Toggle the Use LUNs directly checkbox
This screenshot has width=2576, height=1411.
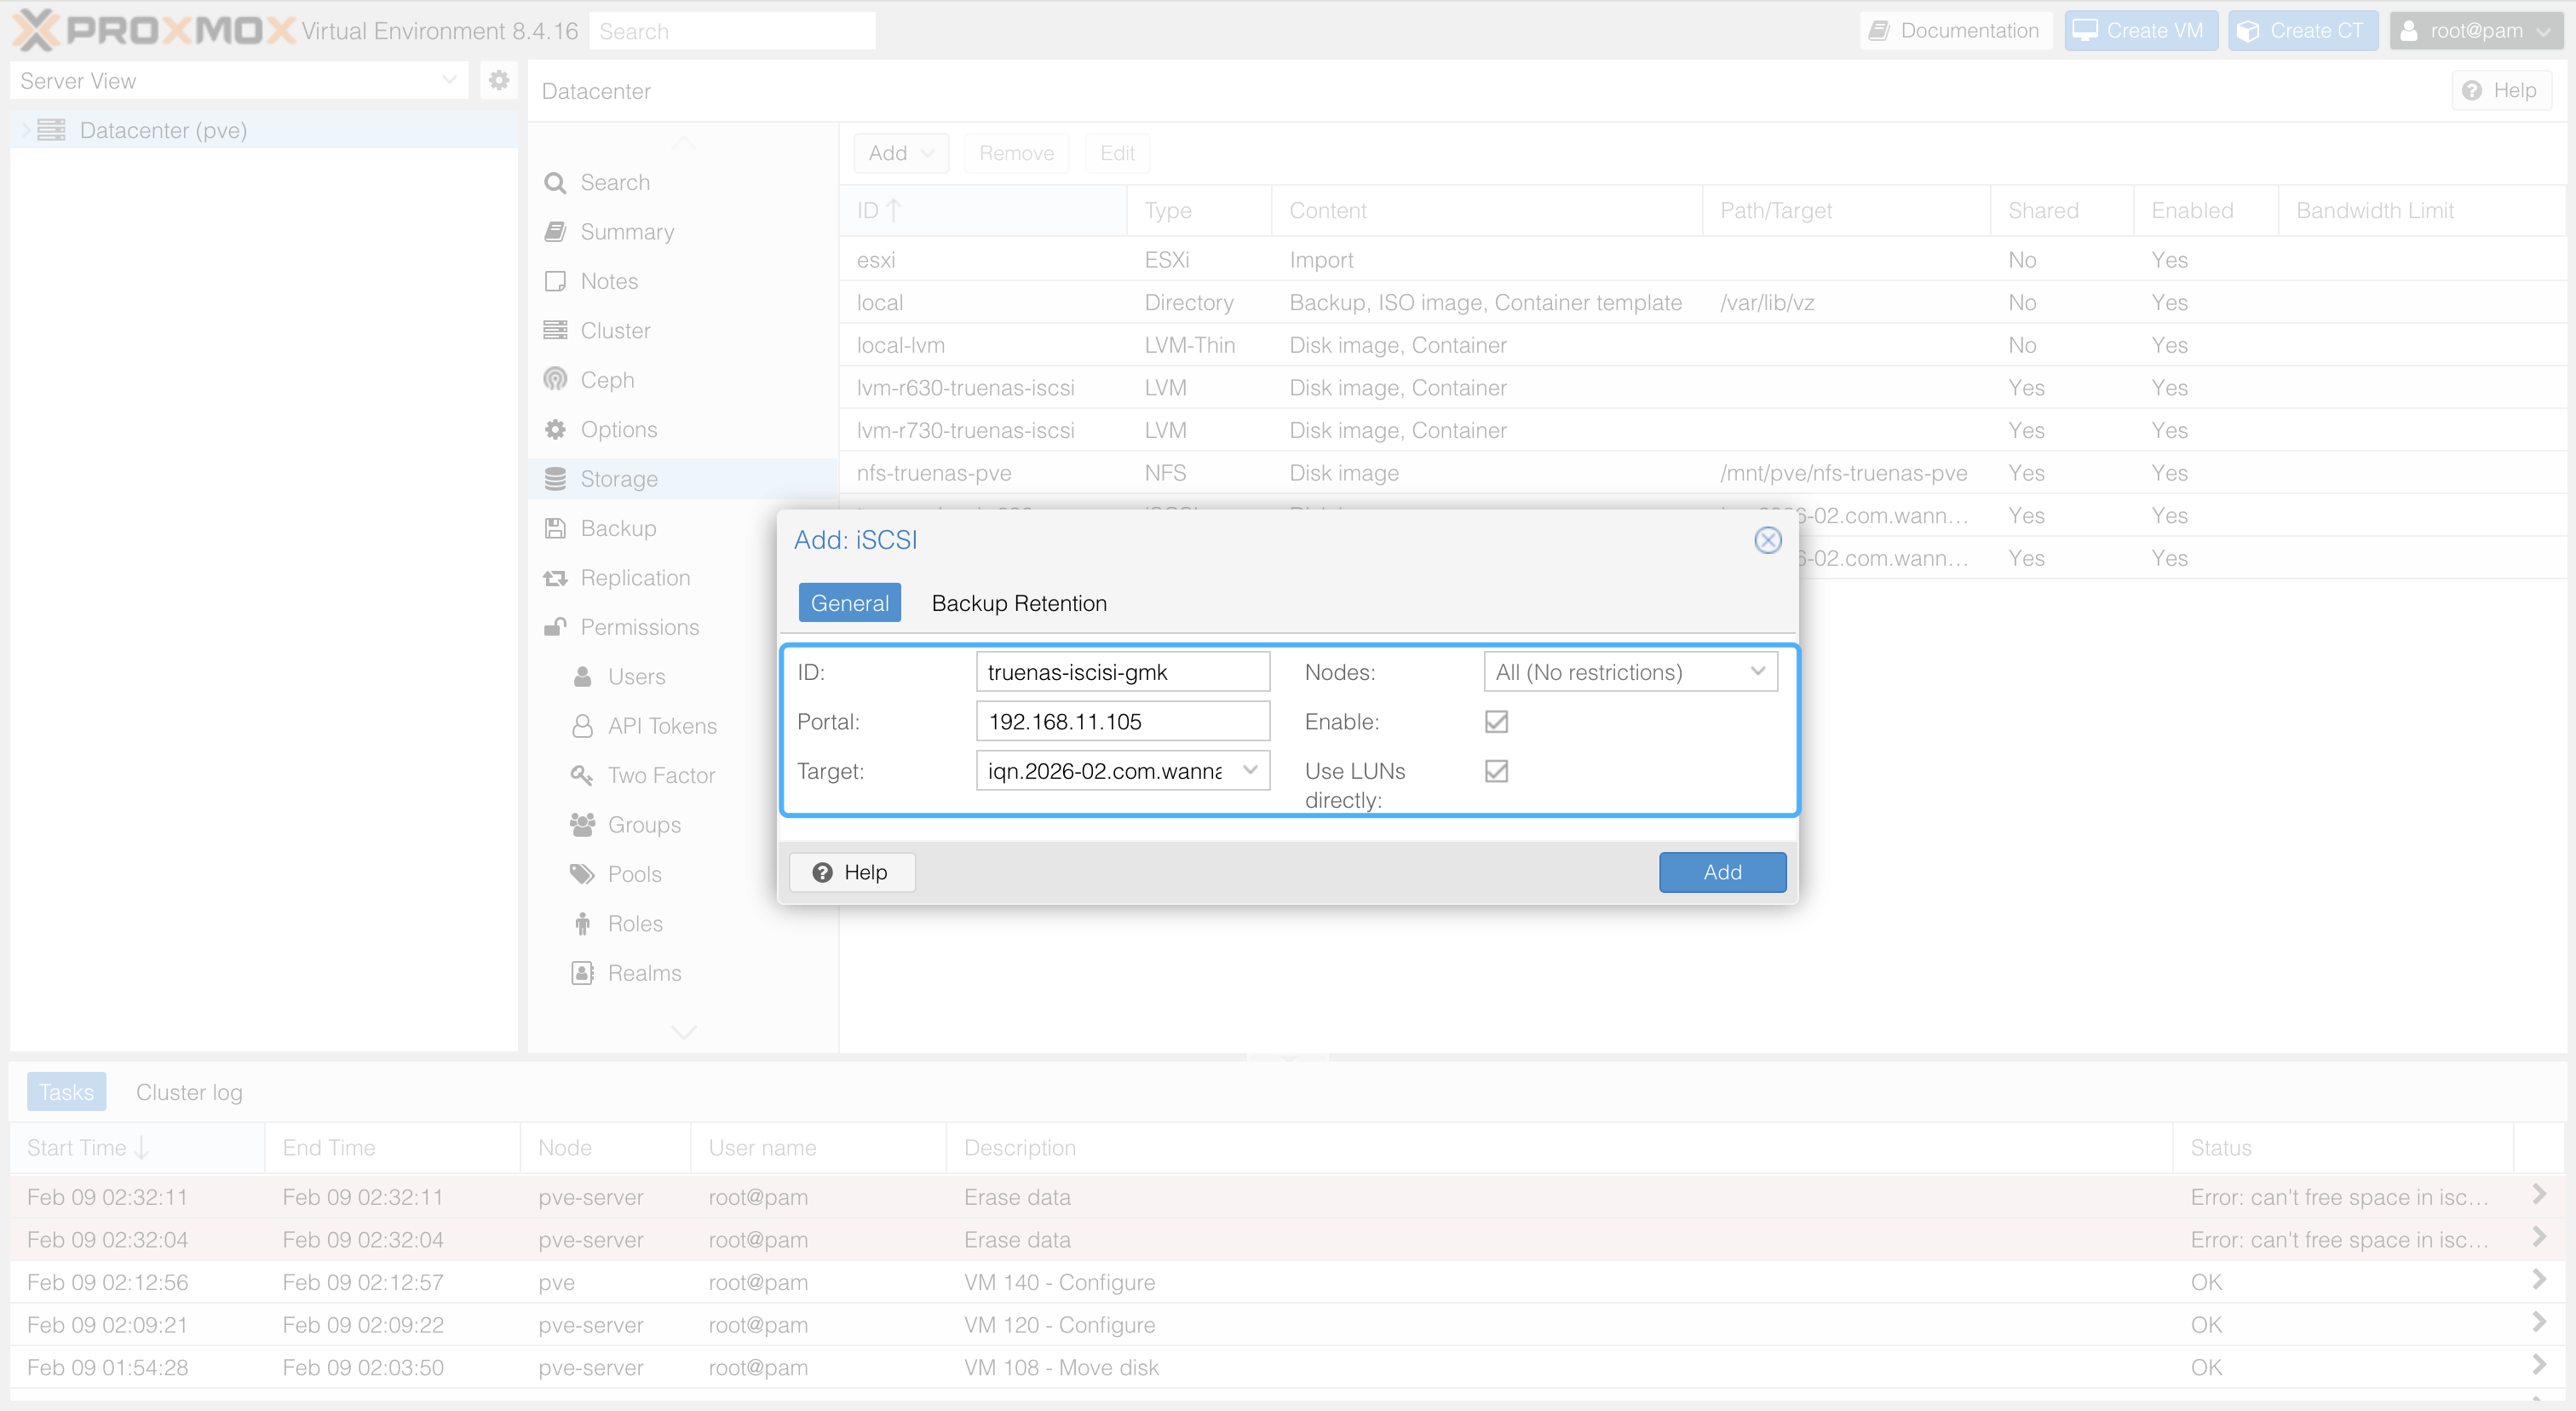point(1496,771)
